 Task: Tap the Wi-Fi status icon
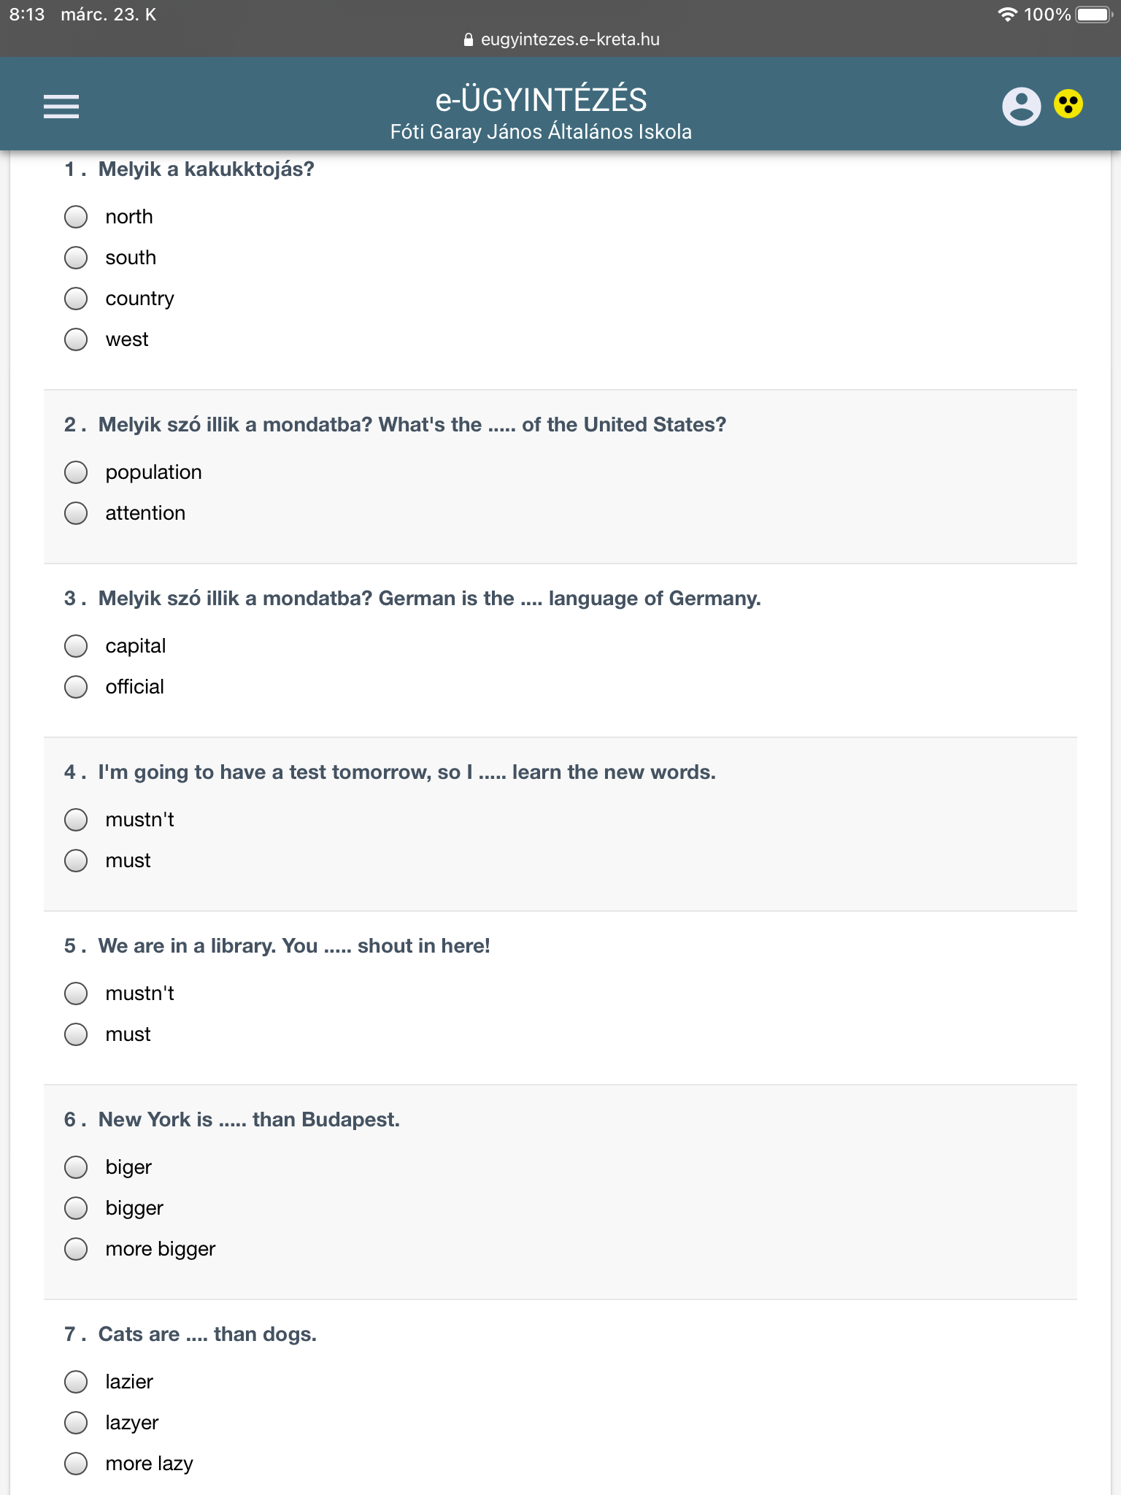coord(1007,15)
